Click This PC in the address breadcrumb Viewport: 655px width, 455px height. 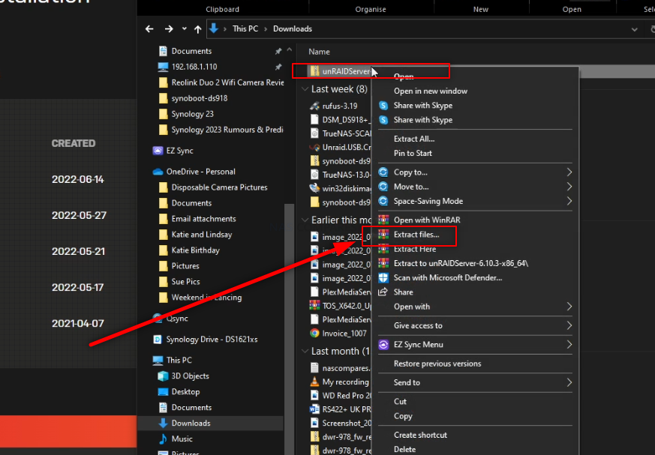point(245,28)
